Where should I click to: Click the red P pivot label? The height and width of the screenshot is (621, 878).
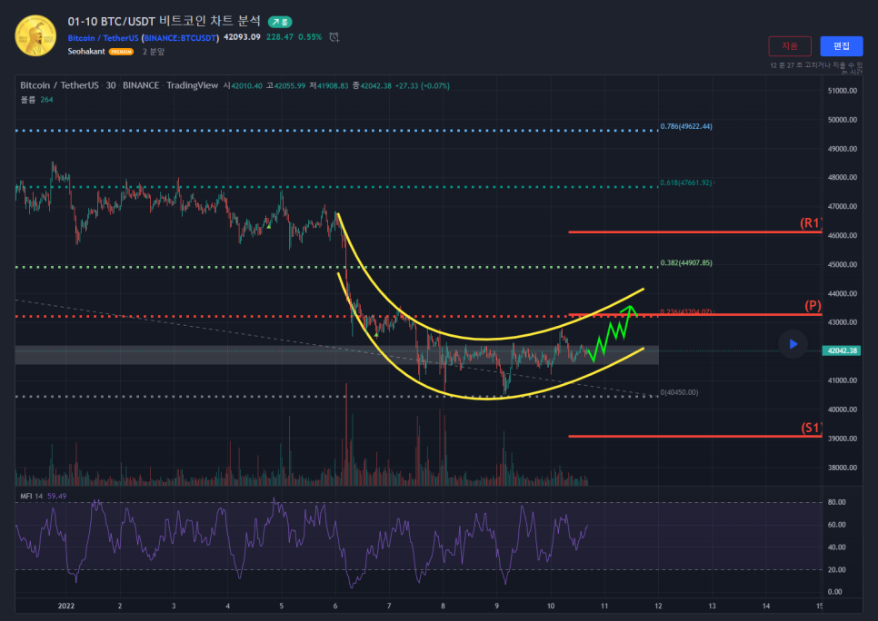click(x=813, y=306)
